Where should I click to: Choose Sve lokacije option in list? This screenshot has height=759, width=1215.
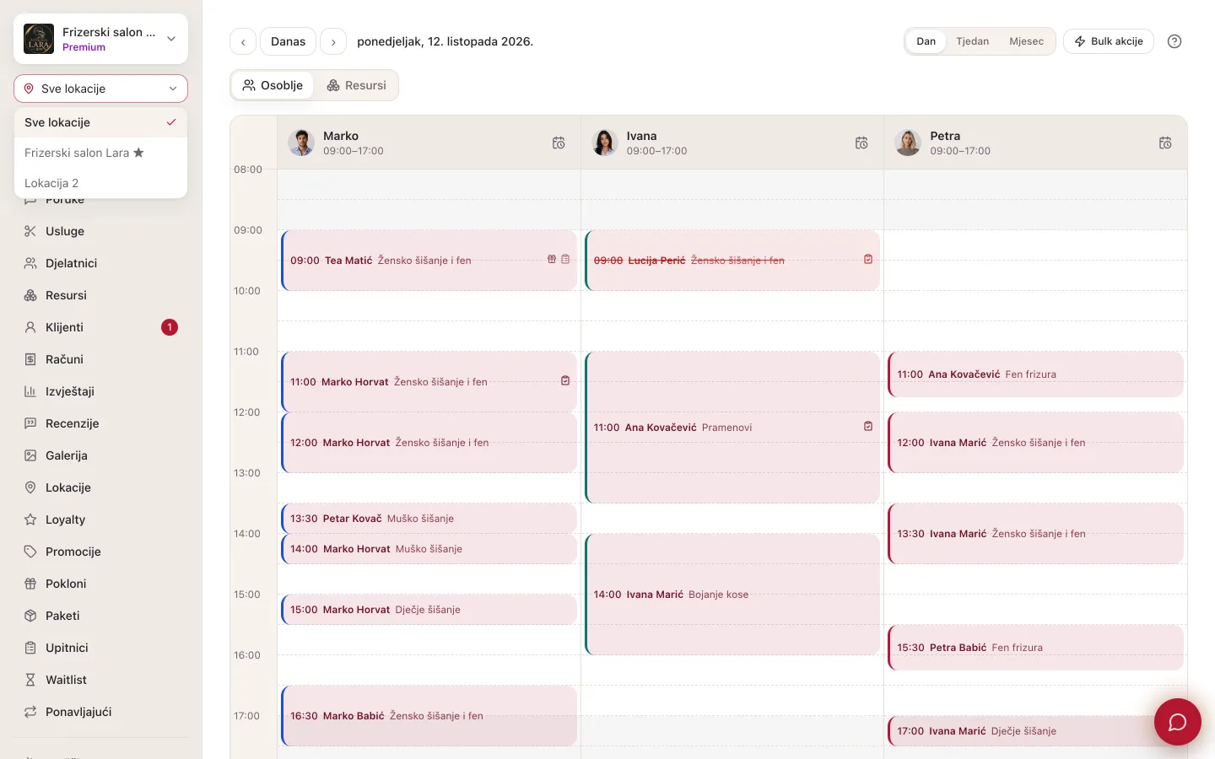[101, 122]
